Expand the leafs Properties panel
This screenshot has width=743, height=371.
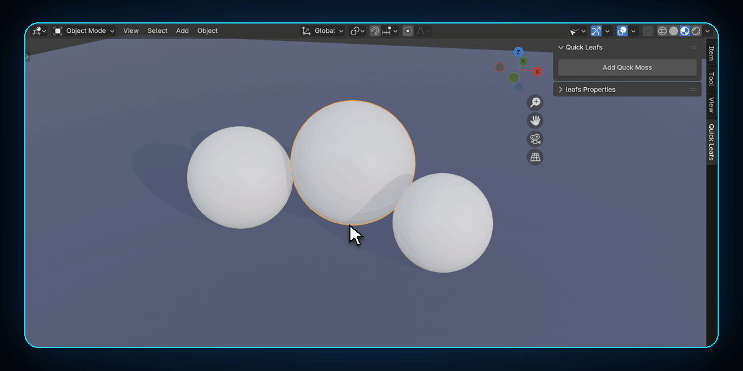561,90
